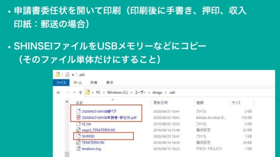
Task: Click the forward navigation arrow
Action: tap(67, 93)
